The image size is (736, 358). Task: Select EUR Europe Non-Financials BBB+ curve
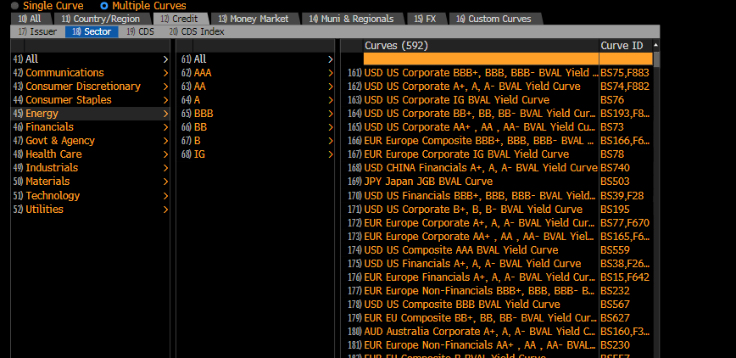481,291
